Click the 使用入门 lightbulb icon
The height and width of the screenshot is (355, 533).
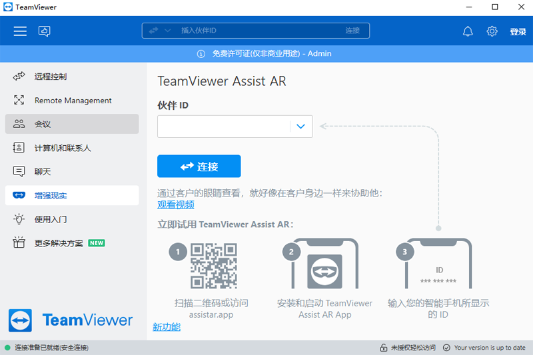[19, 218]
